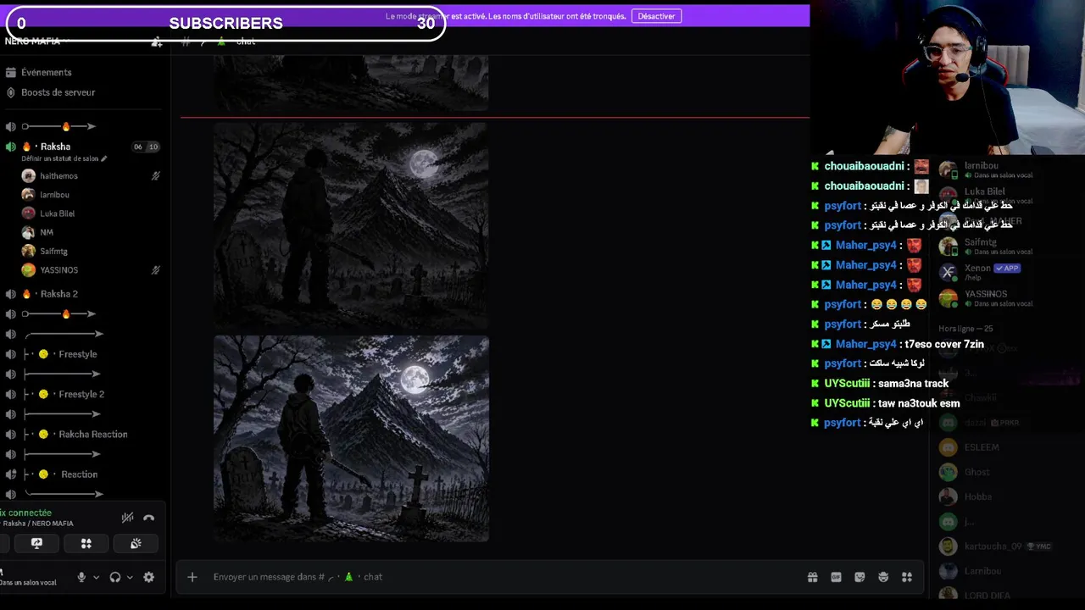Click Définir un statut de salon
The image size is (1085, 610).
[x=64, y=158]
